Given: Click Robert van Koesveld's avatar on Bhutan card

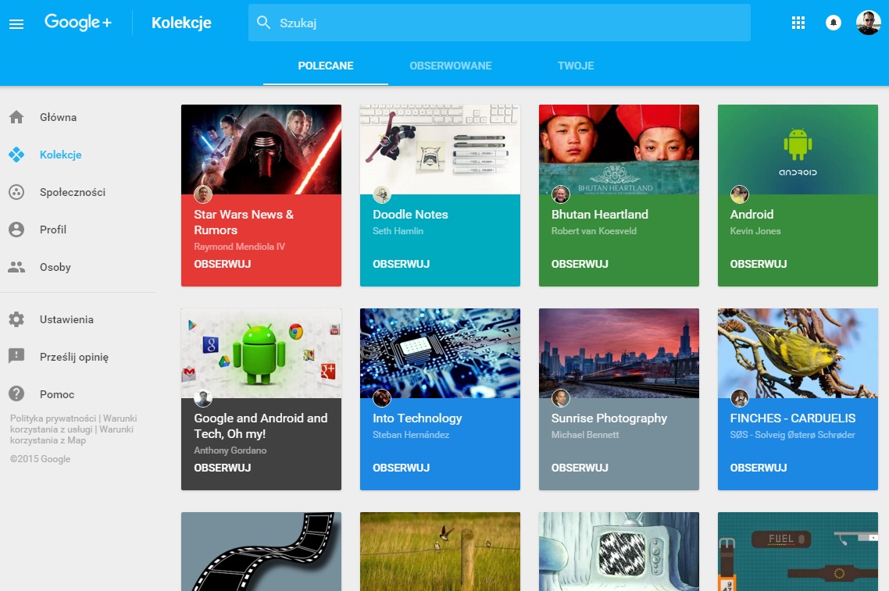Looking at the screenshot, I should [x=561, y=194].
